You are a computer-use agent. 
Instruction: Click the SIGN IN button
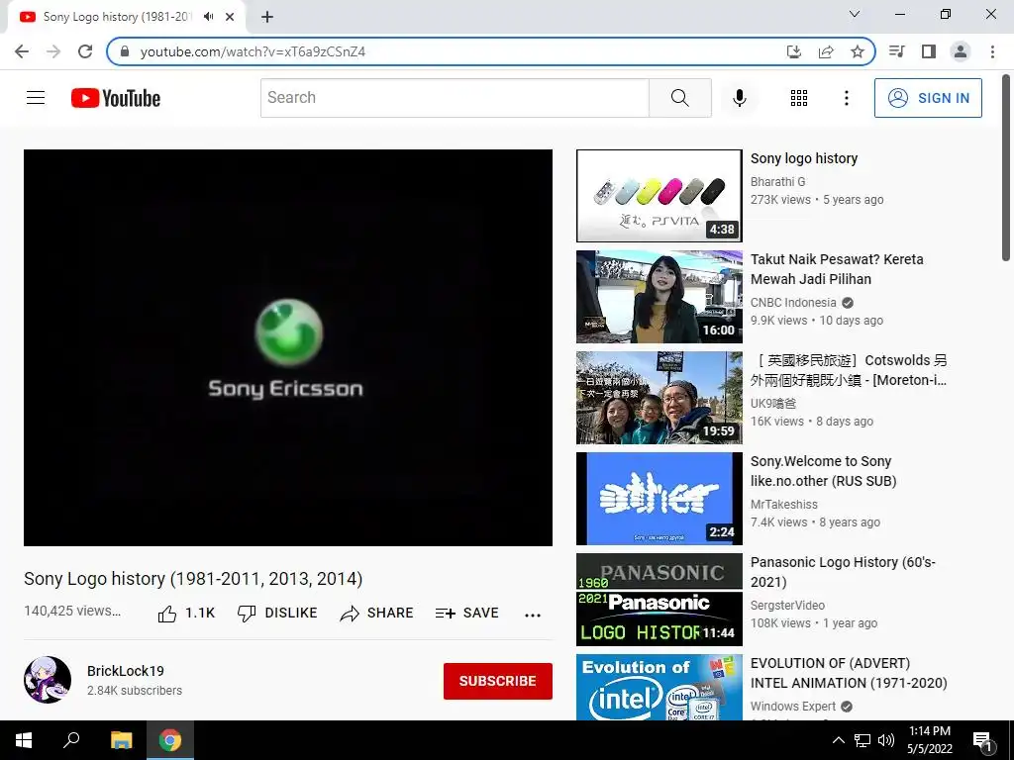point(928,98)
